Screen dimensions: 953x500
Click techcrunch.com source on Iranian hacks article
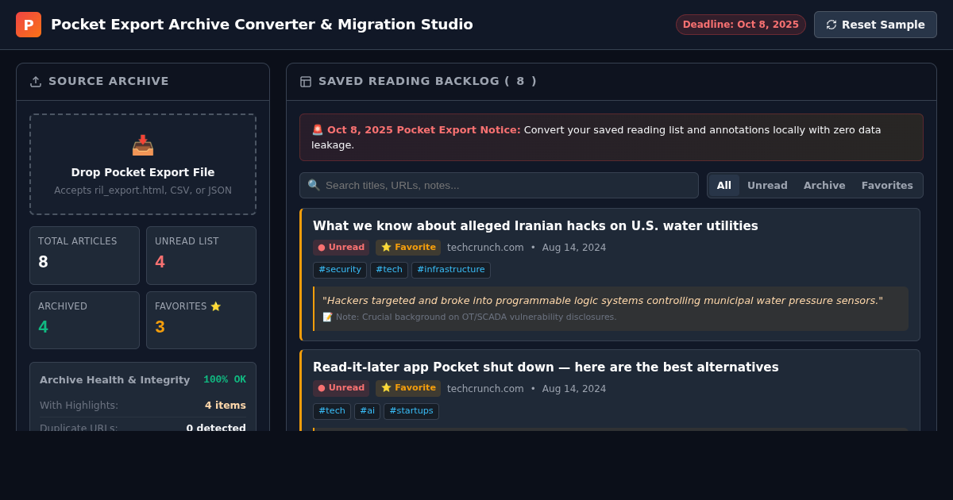485,248
